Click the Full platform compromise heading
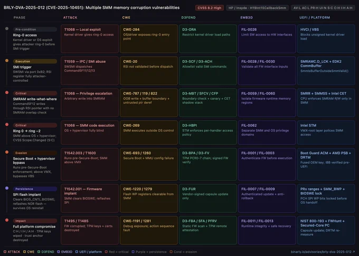Image resolution: width=359 pixels, height=256 pixels. tap(34, 226)
